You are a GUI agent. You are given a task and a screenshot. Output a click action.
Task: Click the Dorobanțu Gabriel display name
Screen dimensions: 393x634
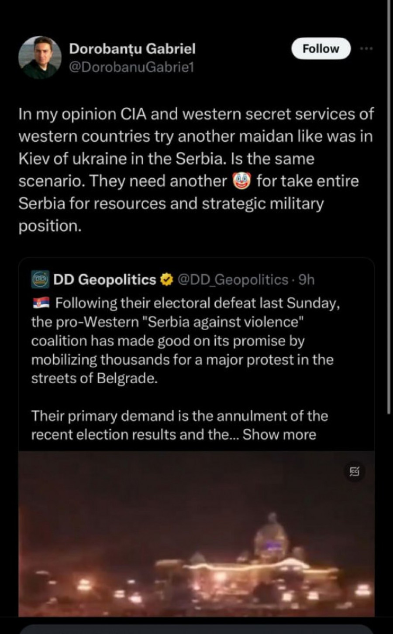[x=132, y=48]
